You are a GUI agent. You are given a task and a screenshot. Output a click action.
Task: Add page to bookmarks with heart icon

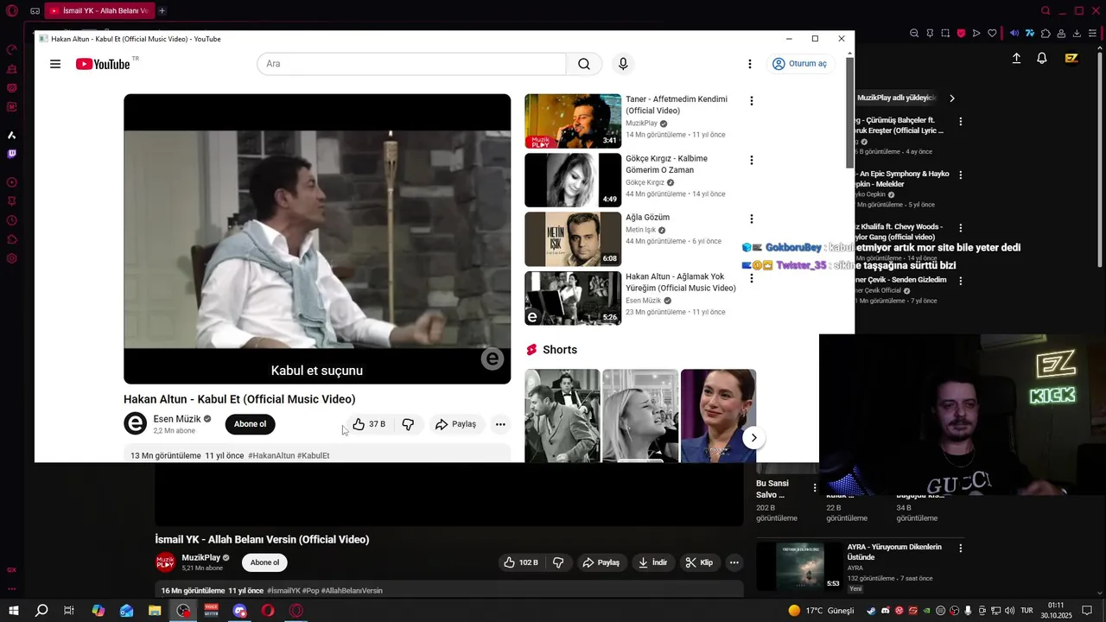(x=992, y=34)
